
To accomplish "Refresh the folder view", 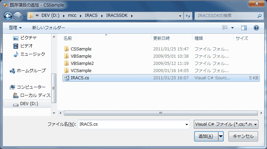I will (x=188, y=16).
